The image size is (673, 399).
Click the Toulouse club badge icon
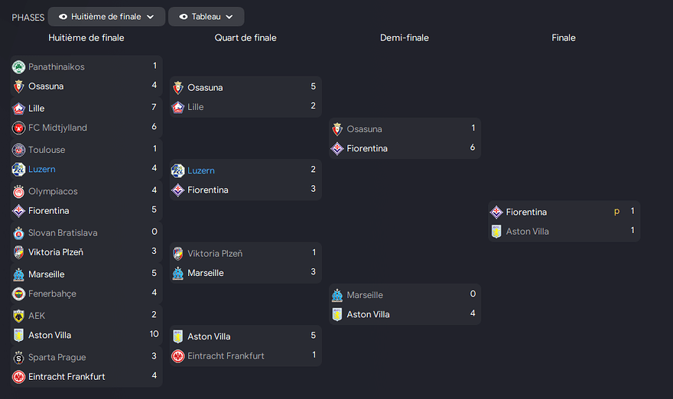pyautogui.click(x=18, y=150)
